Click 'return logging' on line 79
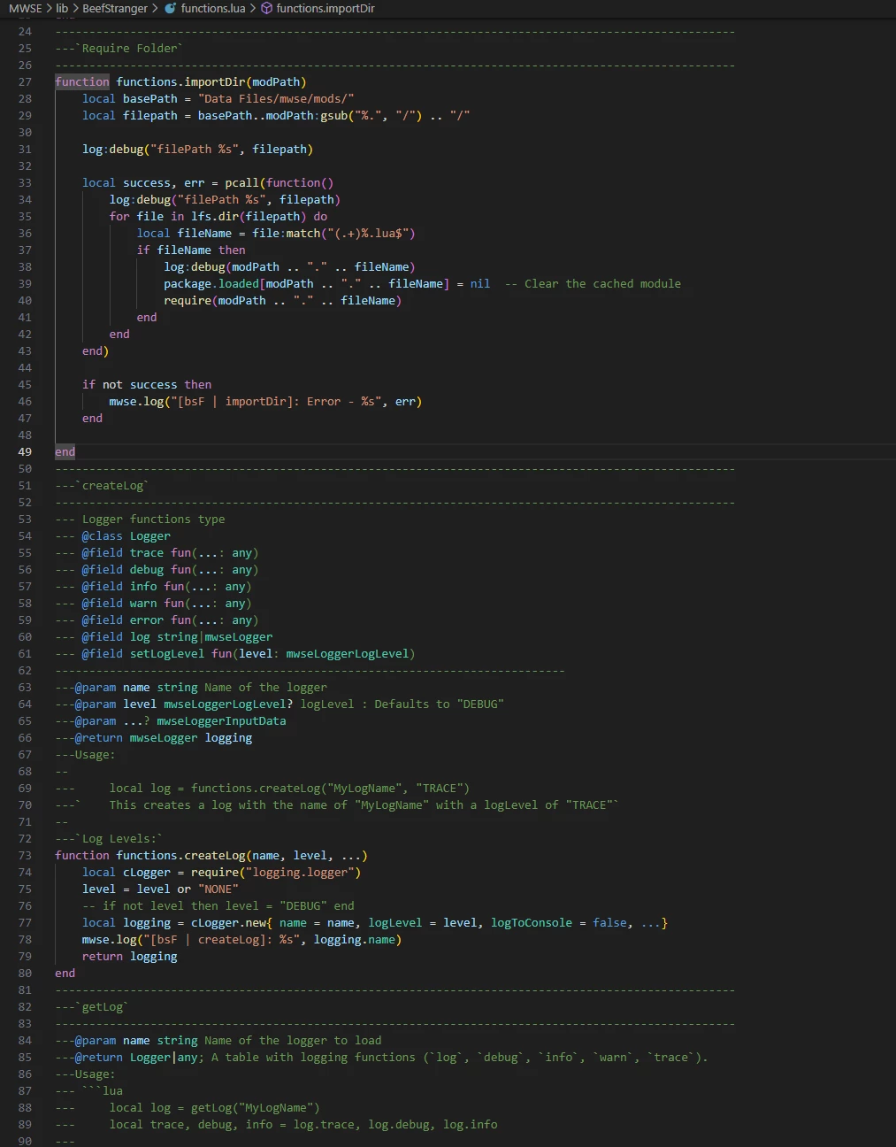896x1147 pixels. coord(130,957)
